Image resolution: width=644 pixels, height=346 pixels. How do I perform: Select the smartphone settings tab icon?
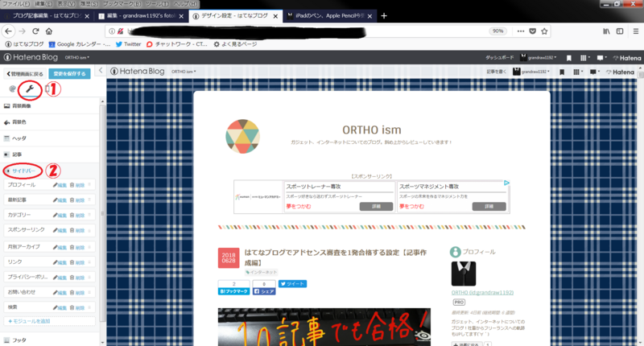pos(47,89)
